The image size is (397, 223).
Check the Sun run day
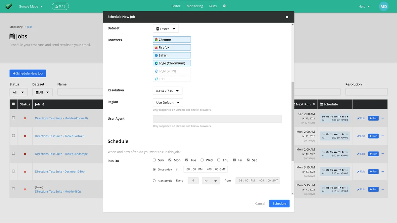[x=154, y=160]
